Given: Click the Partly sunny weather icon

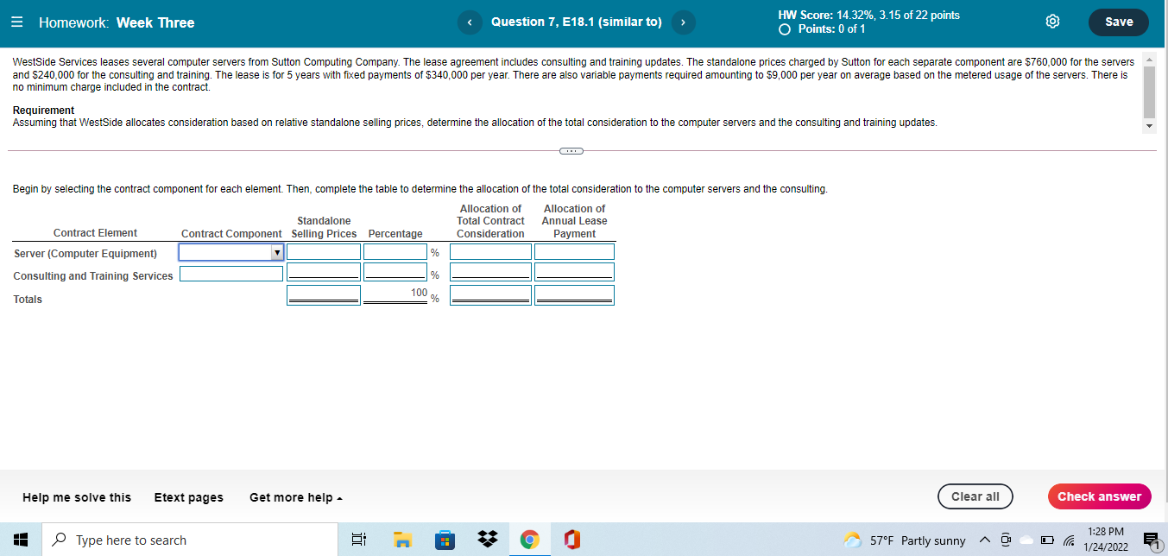Looking at the screenshot, I should pyautogui.click(x=852, y=540).
